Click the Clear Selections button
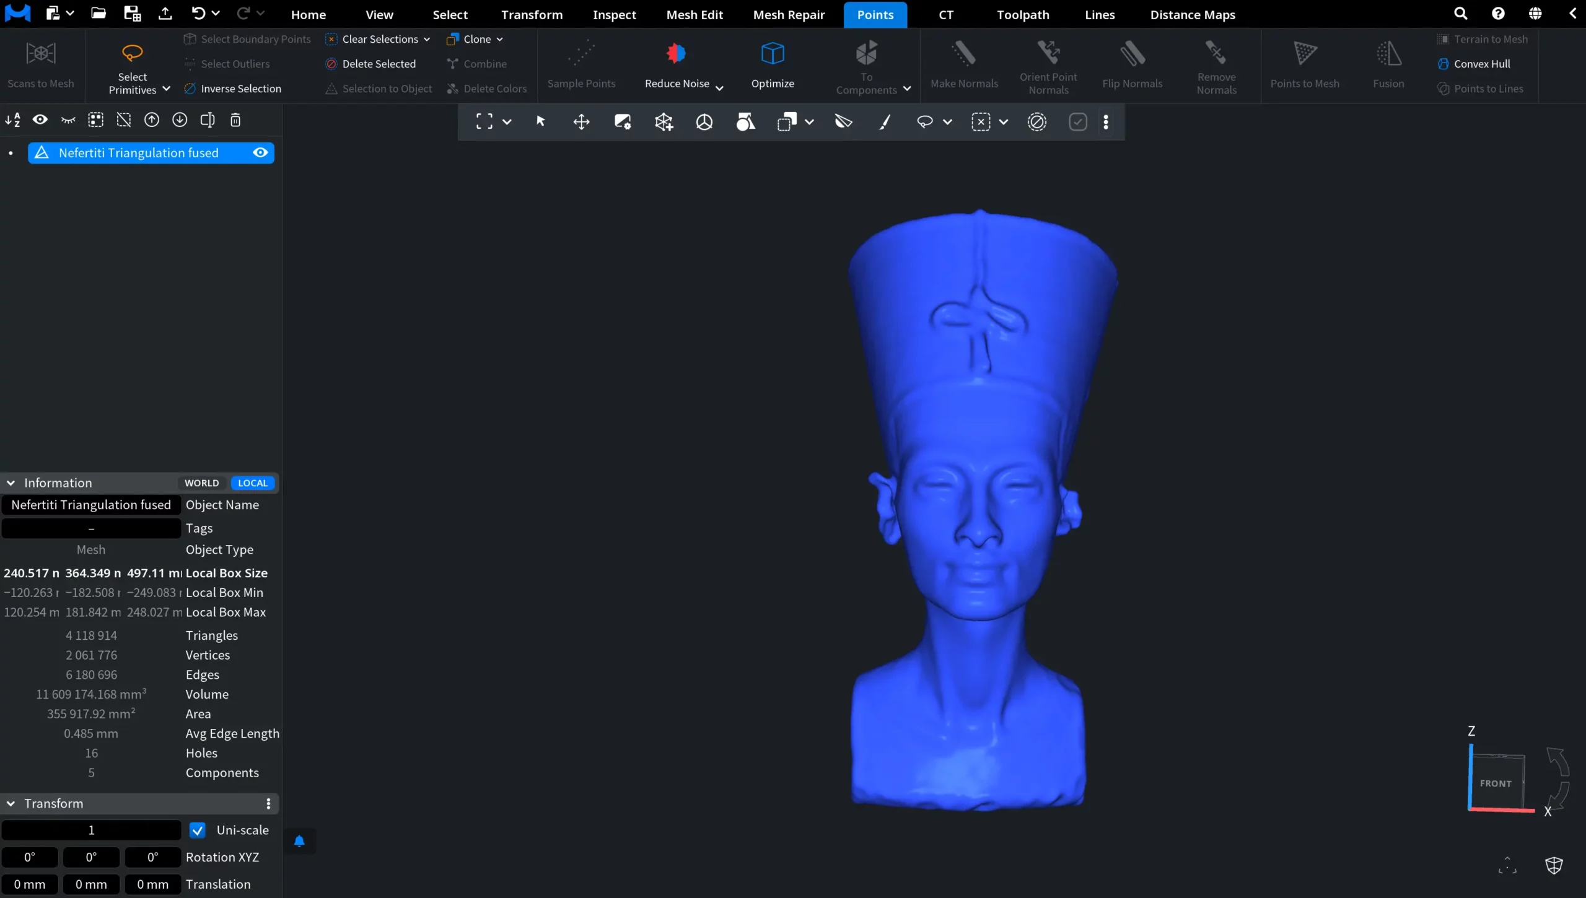Screen dimensions: 1586x898 coord(372,39)
